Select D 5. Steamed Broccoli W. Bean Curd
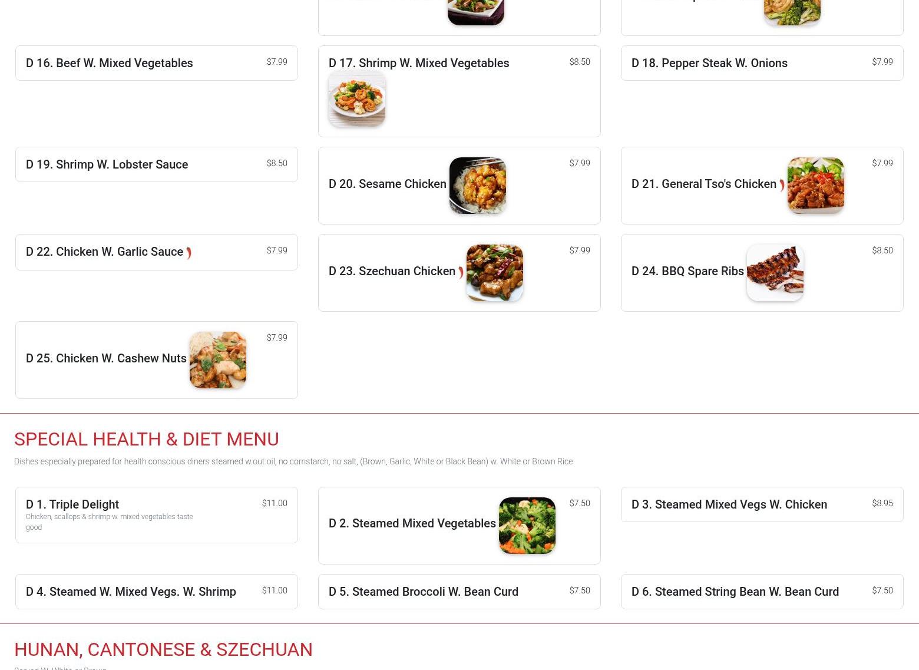 [459, 592]
